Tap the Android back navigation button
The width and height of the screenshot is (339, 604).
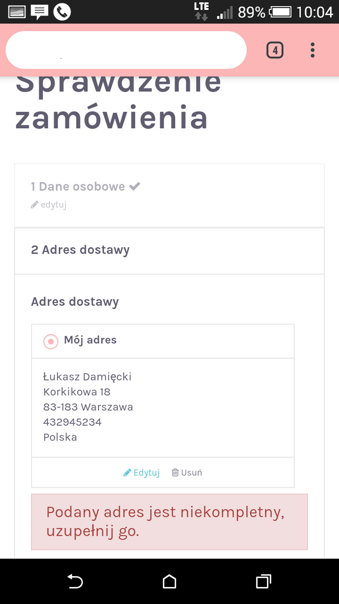pos(75,581)
